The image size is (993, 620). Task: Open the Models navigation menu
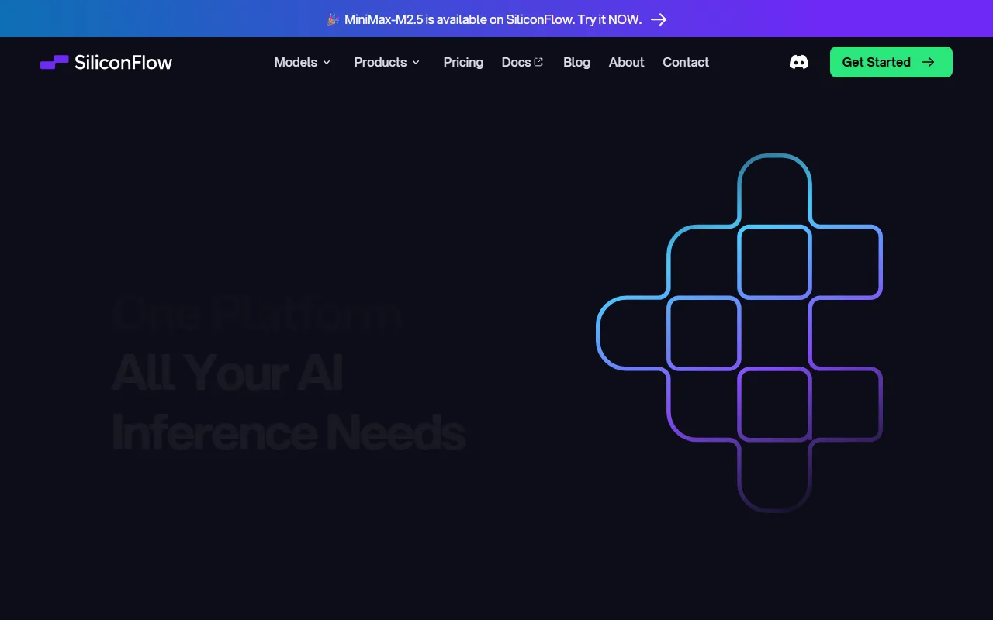(x=296, y=62)
